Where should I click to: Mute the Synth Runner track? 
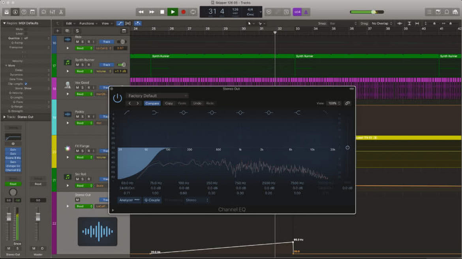(77, 65)
